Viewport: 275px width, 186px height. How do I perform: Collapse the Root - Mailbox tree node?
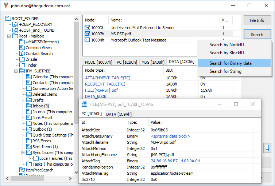(x=9, y=36)
